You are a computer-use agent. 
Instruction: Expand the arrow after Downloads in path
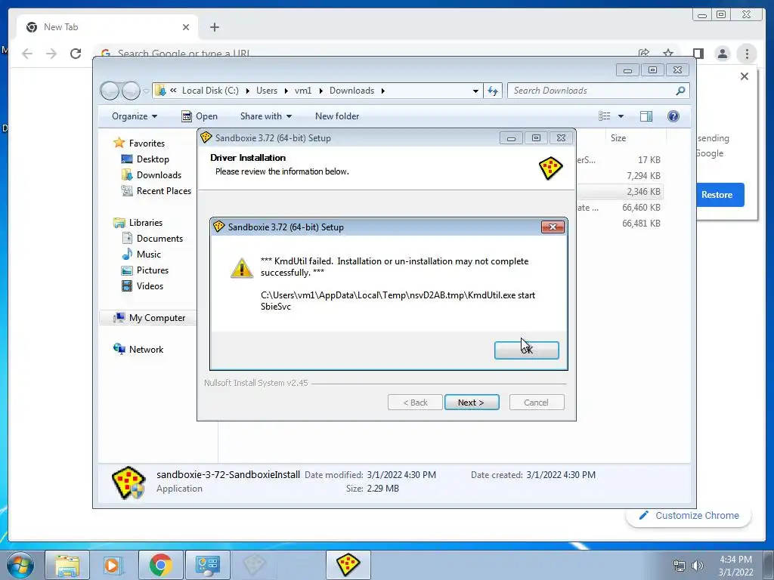382,91
